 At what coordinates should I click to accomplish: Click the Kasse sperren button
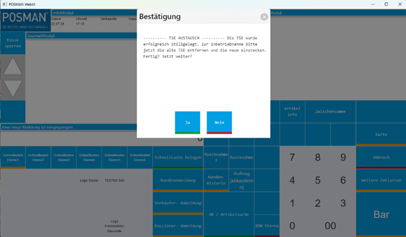point(13,43)
